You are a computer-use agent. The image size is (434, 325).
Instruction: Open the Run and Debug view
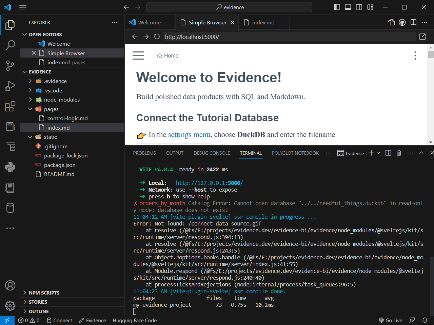coord(10,86)
